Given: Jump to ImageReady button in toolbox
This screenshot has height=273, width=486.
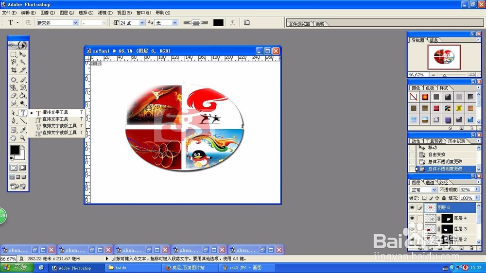Looking at the screenshot, I should (x=18, y=186).
